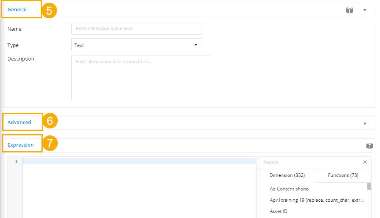Click the Expression section heading

[x=21, y=145]
